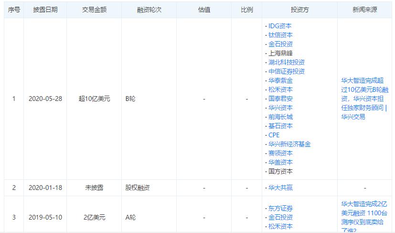This screenshot has width=395, height=233.
Task: Open the 华兴新经济基金 link
Action: click(289, 144)
